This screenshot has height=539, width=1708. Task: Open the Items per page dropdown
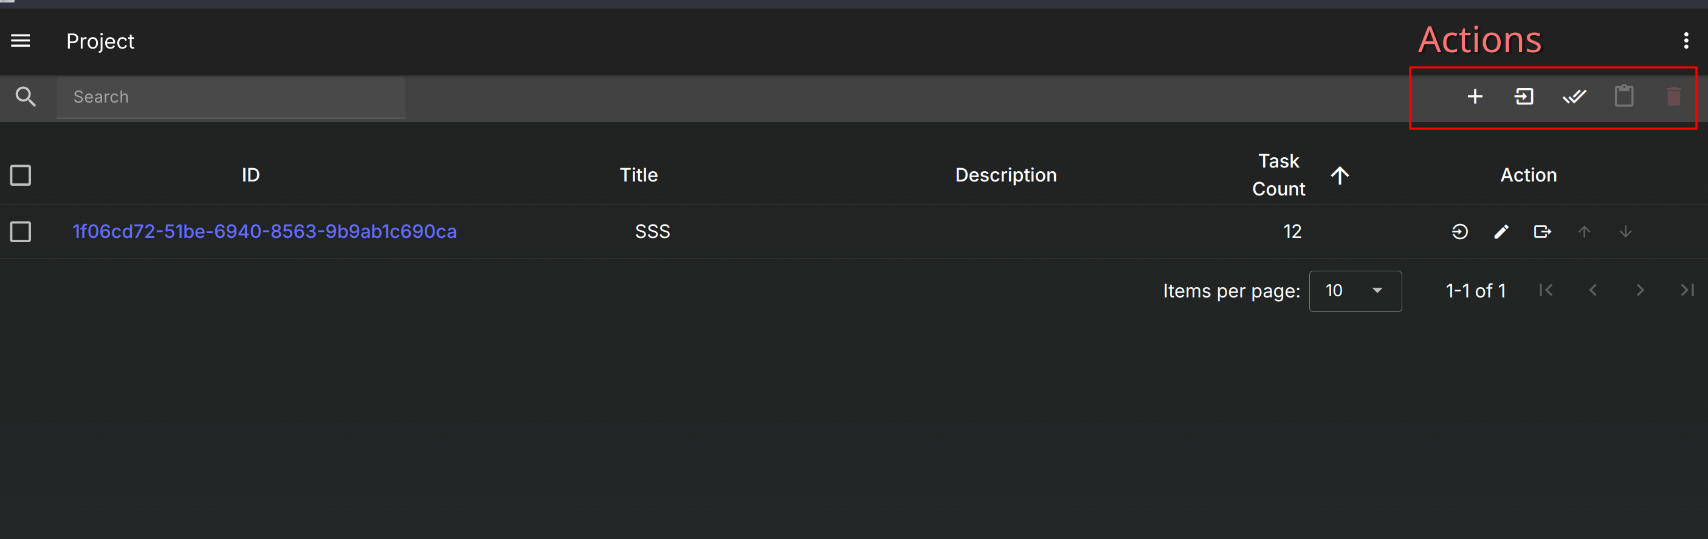click(x=1355, y=291)
